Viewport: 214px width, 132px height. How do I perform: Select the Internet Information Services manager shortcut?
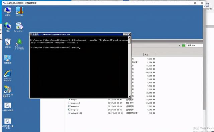(x=8, y=91)
